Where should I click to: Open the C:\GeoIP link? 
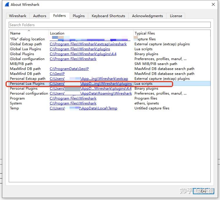coord(57,74)
